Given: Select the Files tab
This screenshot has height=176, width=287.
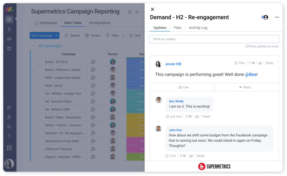Looking at the screenshot, I should 177,28.
